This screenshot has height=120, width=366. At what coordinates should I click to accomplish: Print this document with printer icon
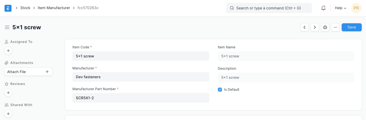pos(325,27)
